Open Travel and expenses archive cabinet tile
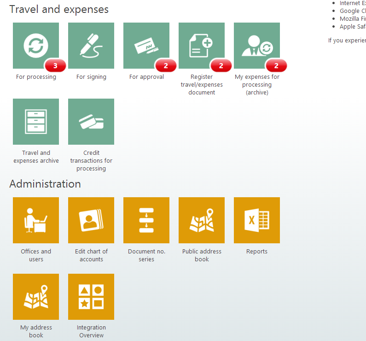Viewport: 366px width, 341px height. [x=36, y=122]
